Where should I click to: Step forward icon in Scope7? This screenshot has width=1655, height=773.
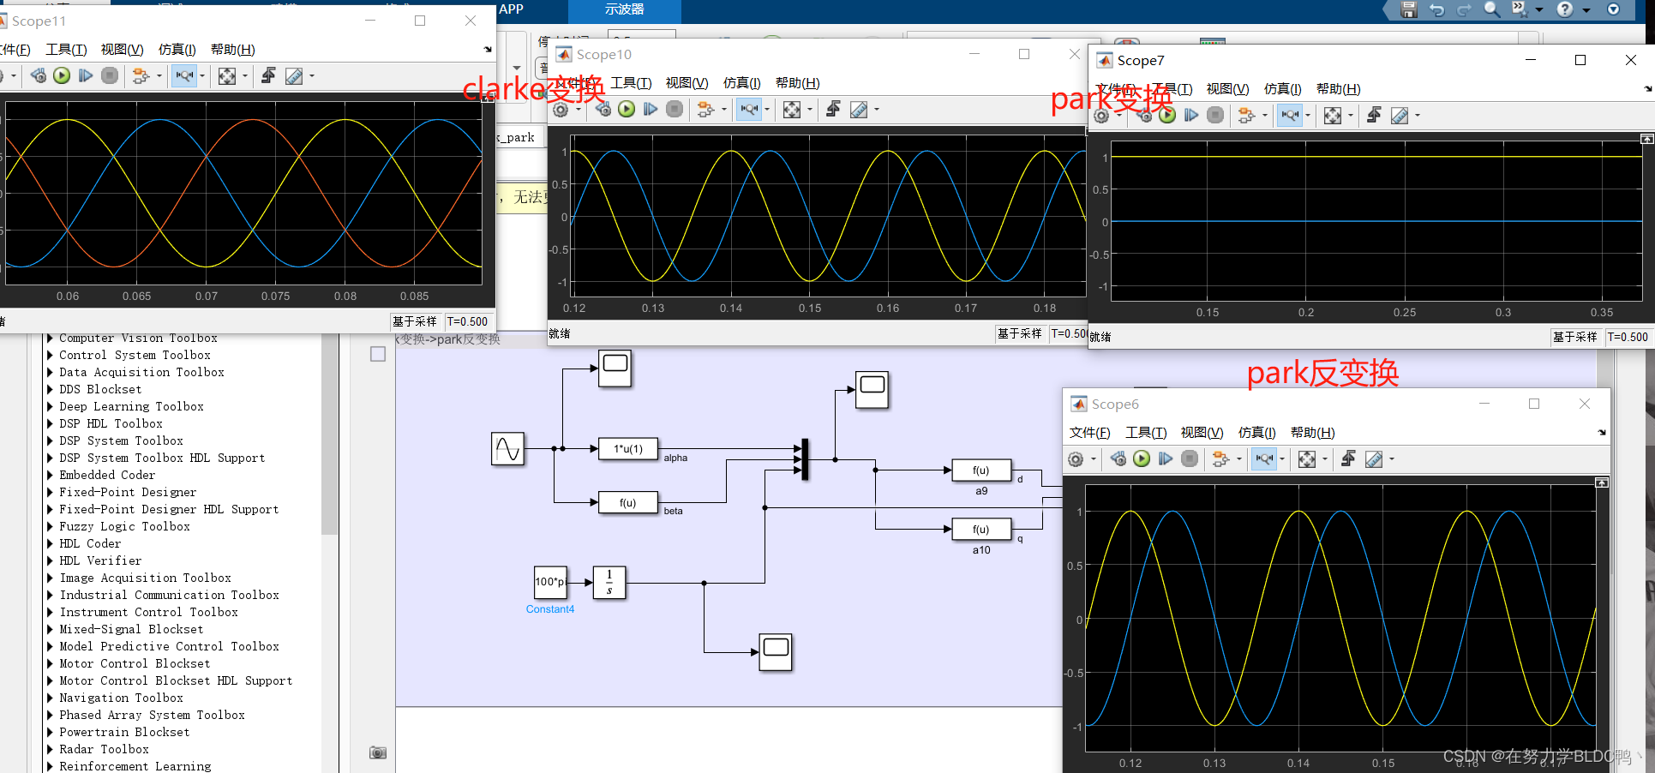pos(1191,115)
